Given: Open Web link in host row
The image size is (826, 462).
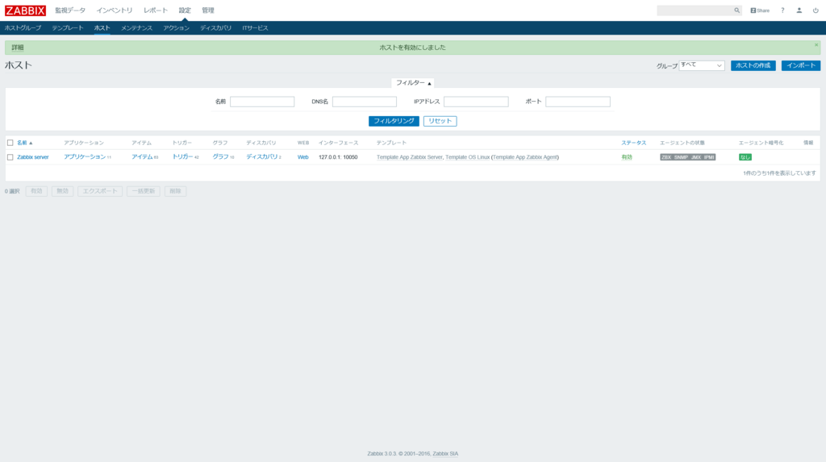Looking at the screenshot, I should pyautogui.click(x=303, y=157).
